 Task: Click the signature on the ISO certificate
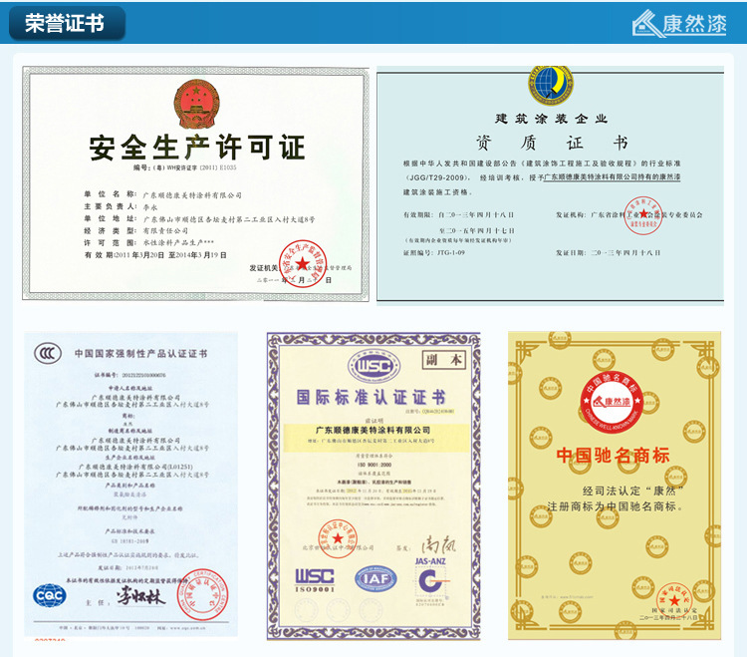pos(438,545)
